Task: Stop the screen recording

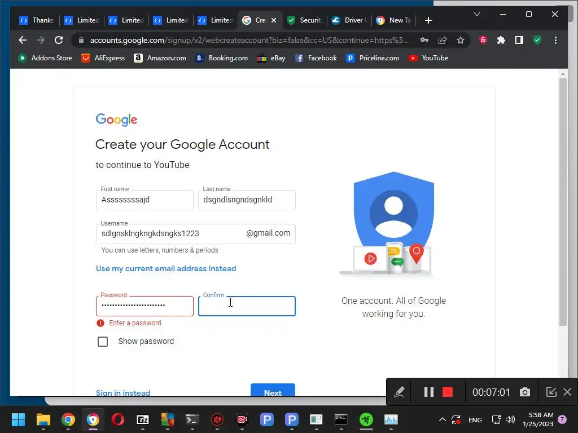Action: [448, 392]
